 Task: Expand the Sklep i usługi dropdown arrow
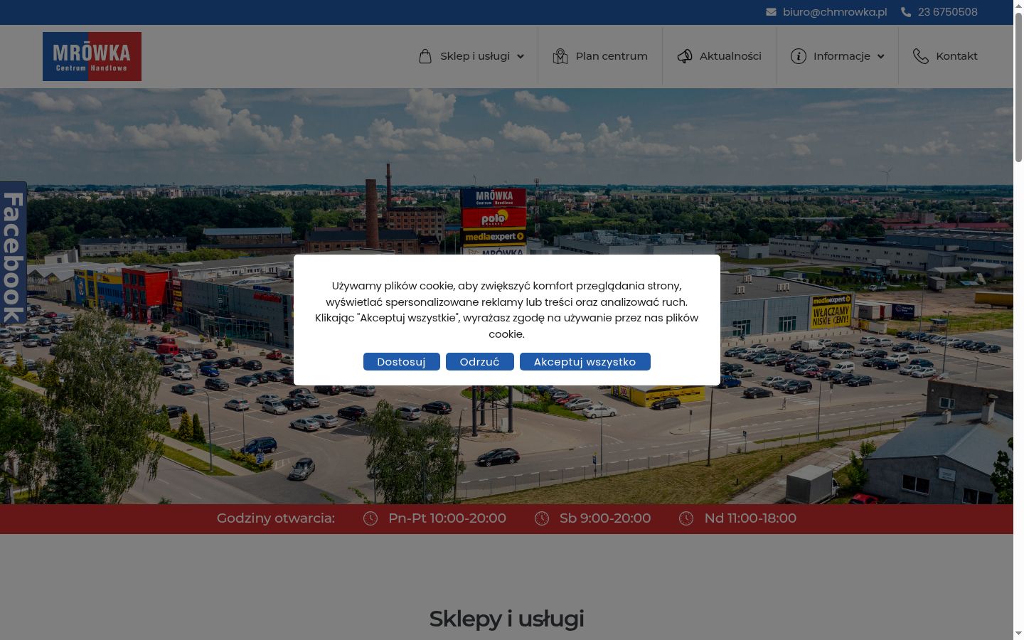tap(521, 56)
